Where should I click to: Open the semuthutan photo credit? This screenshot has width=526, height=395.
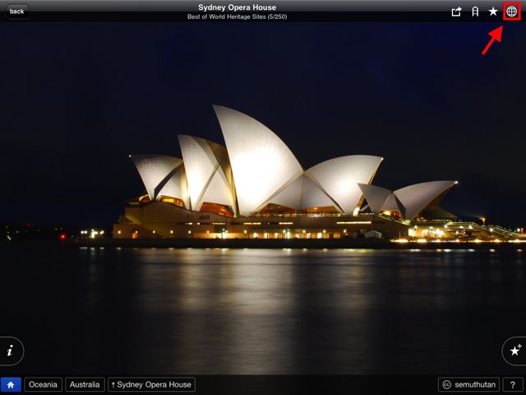point(469,385)
